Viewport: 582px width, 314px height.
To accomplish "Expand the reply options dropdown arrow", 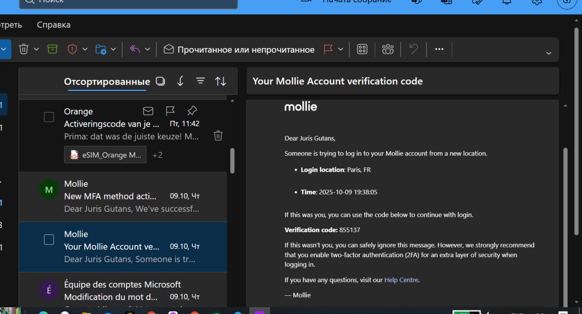I will coord(147,49).
